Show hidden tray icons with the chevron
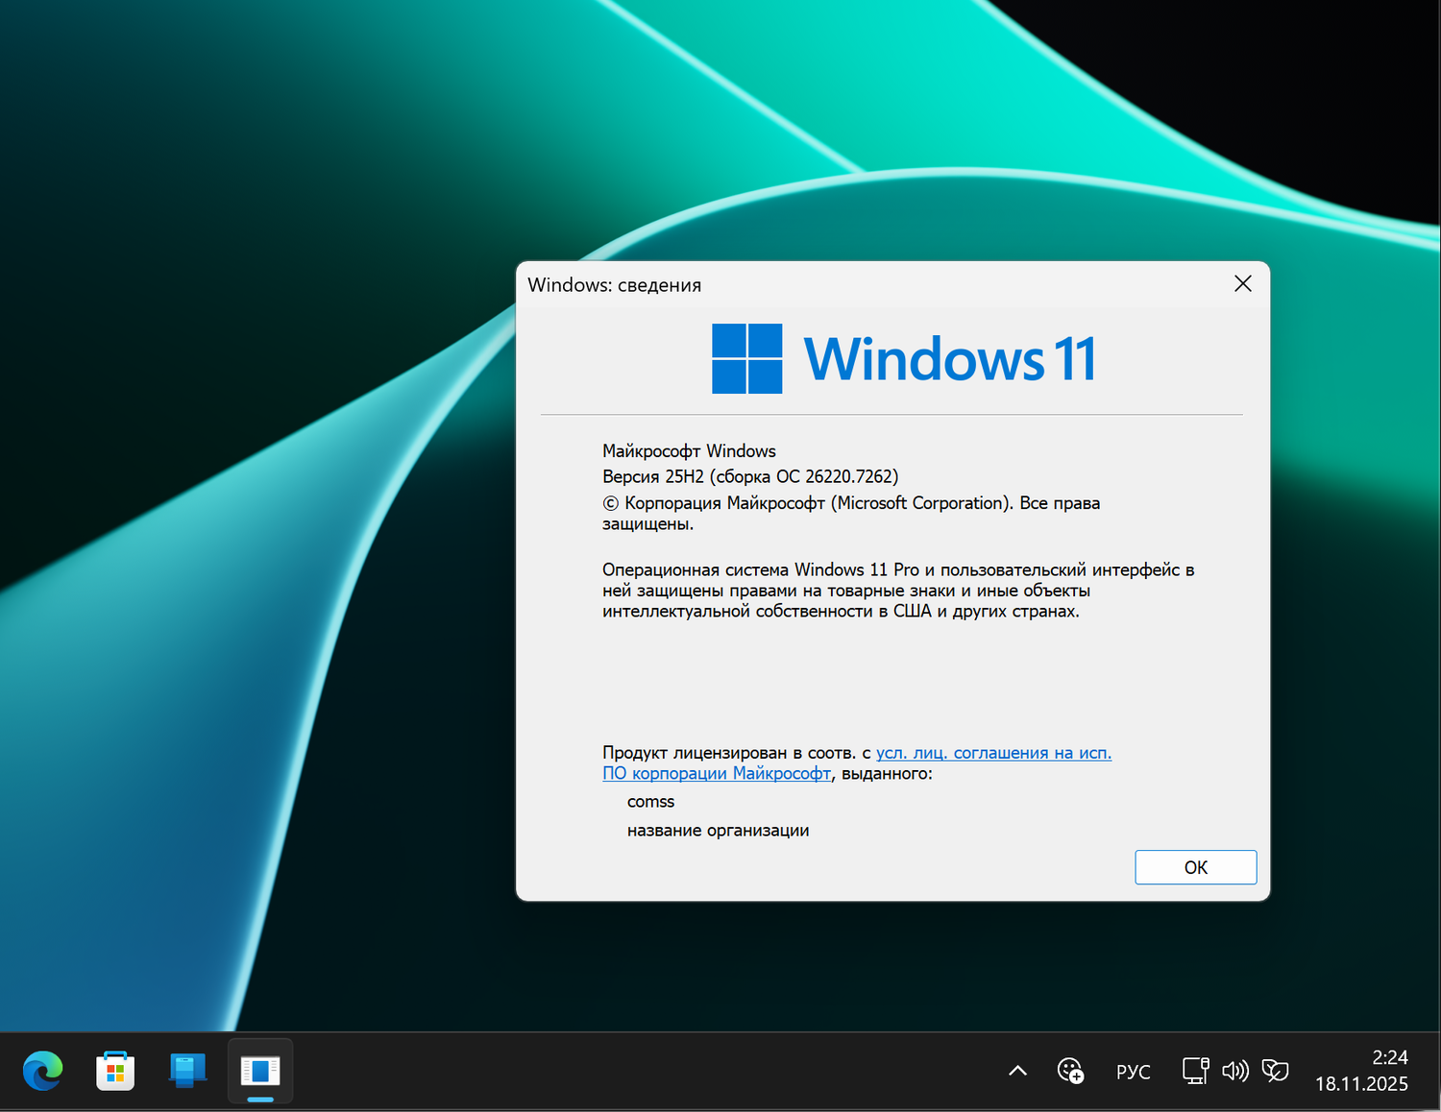The height and width of the screenshot is (1112, 1441). point(1016,1070)
